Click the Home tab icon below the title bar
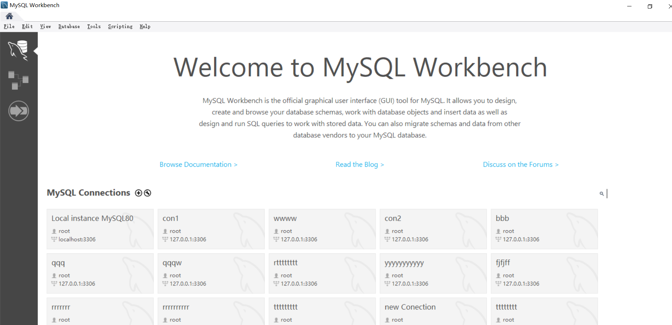This screenshot has height=325, width=672. 9,16
